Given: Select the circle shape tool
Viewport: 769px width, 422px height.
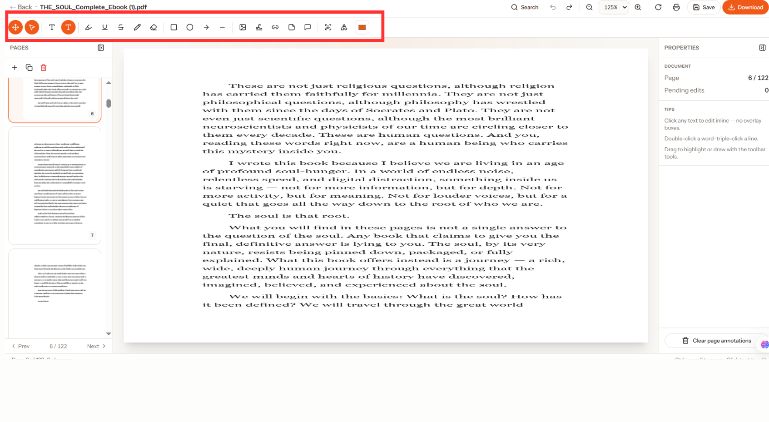Looking at the screenshot, I should pos(190,27).
